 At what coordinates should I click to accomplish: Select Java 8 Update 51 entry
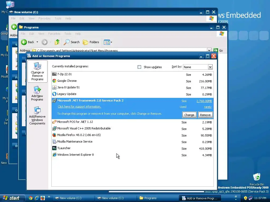(132, 87)
